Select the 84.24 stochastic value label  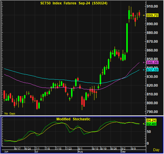point(151,121)
